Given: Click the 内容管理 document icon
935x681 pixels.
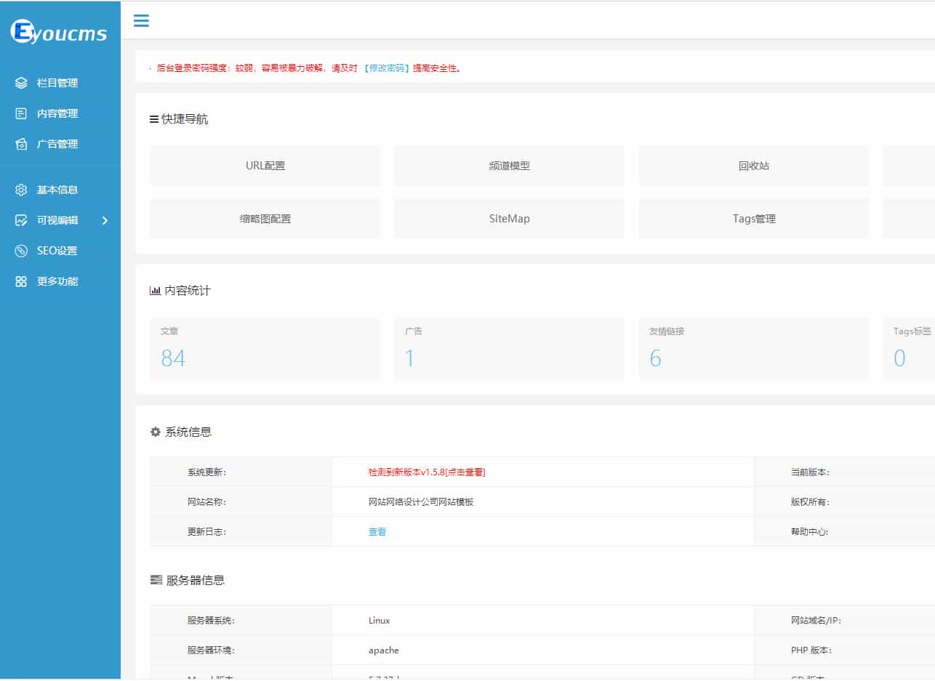Looking at the screenshot, I should [x=21, y=113].
